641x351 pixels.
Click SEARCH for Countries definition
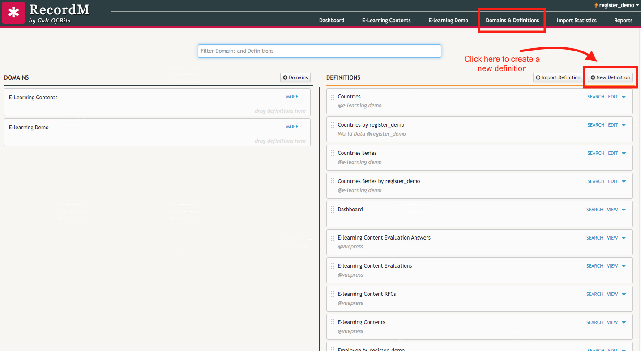596,97
